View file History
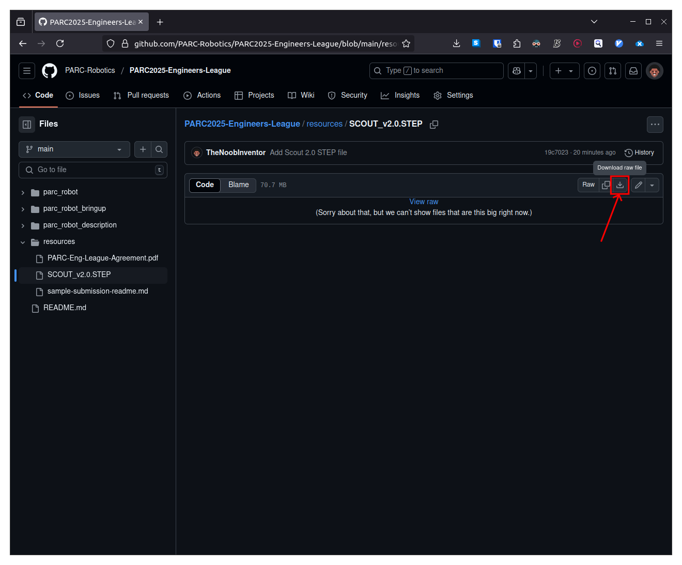The height and width of the screenshot is (565, 682). click(640, 153)
